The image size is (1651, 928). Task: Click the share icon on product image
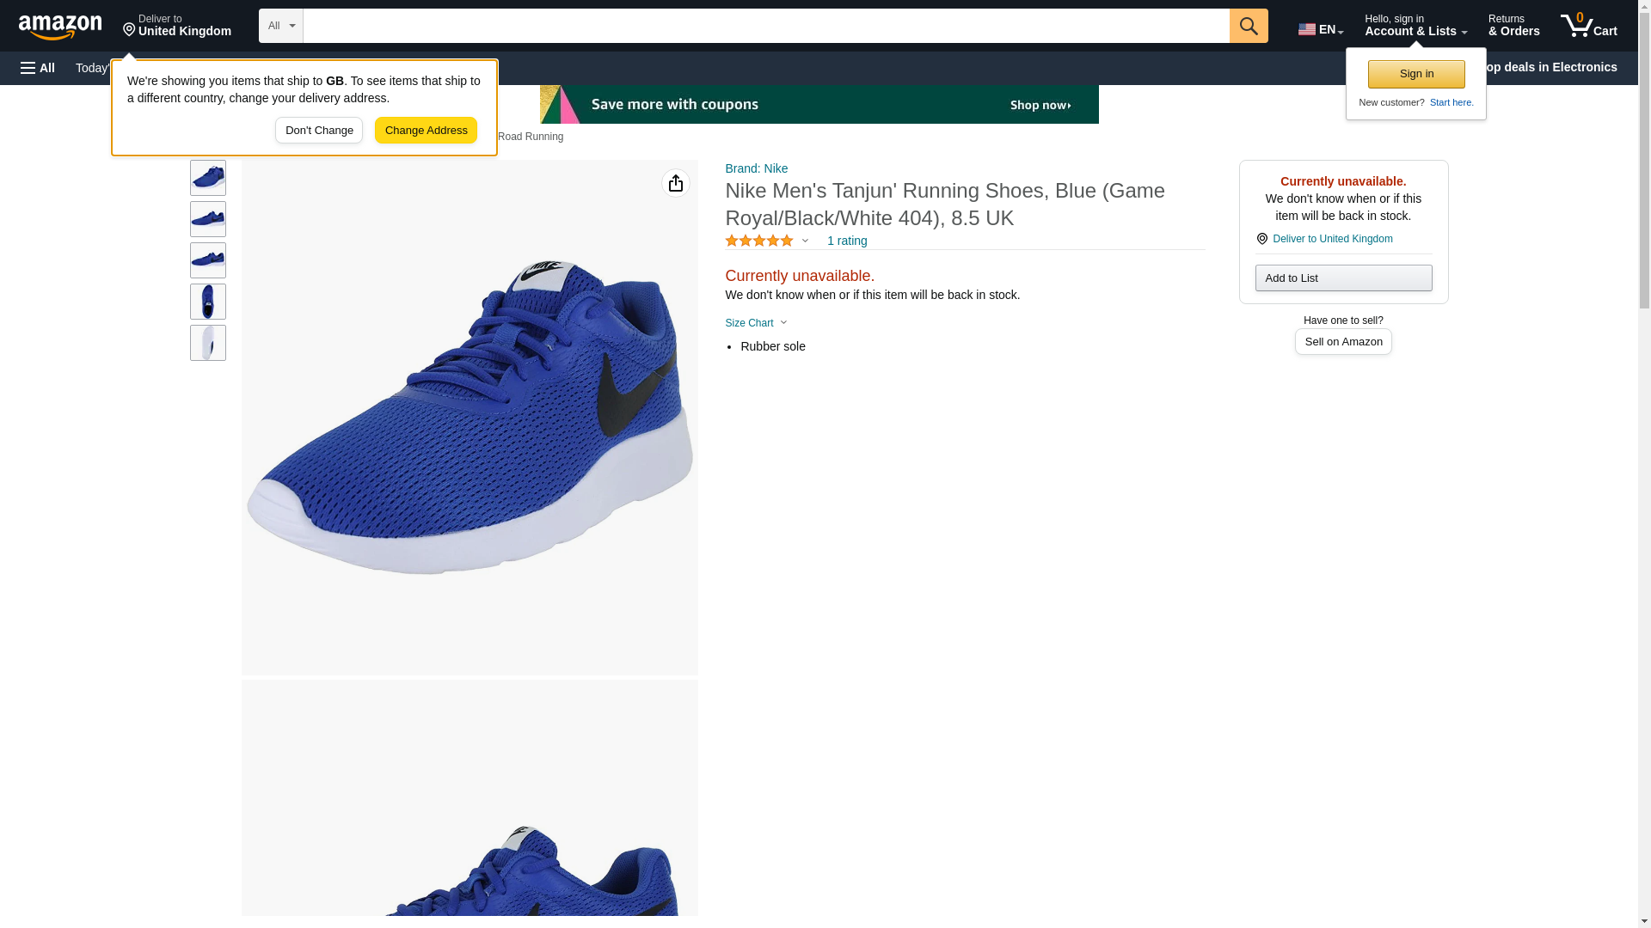pos(676,183)
